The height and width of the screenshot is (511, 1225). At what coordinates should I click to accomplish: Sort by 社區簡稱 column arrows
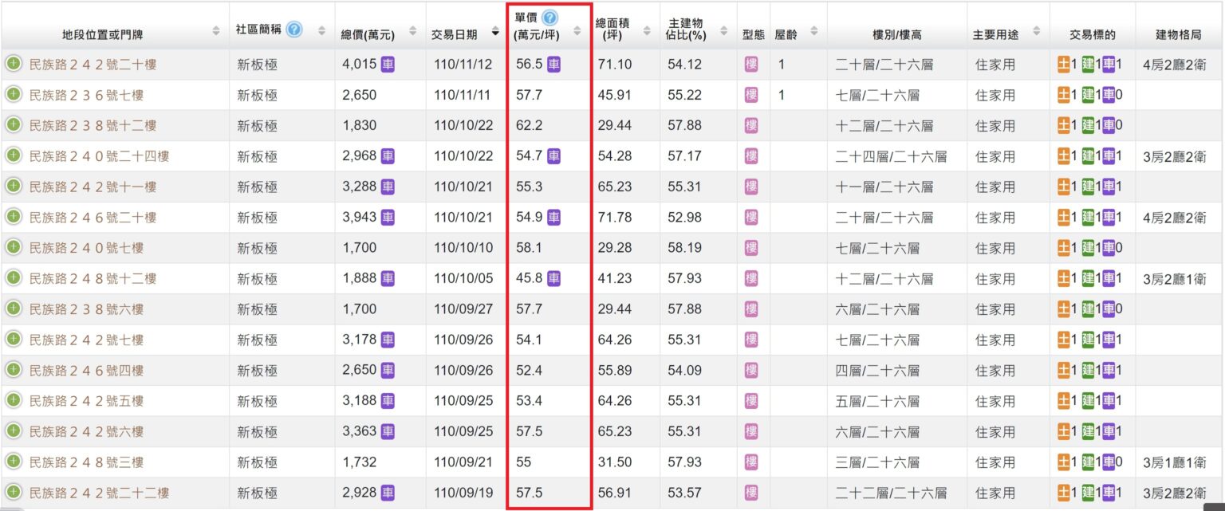tap(321, 31)
